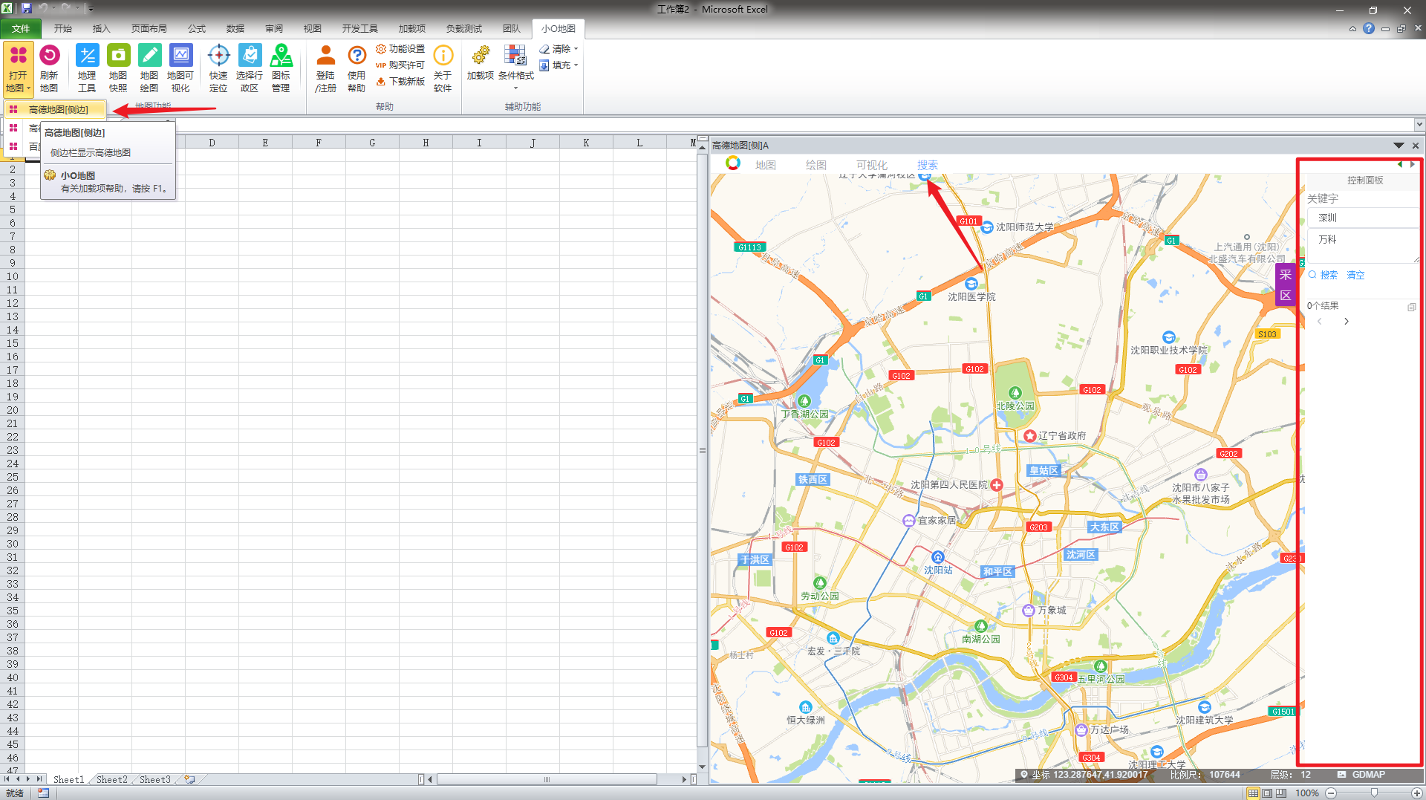
Task: Click 下载新版 download new version
Action: point(400,82)
